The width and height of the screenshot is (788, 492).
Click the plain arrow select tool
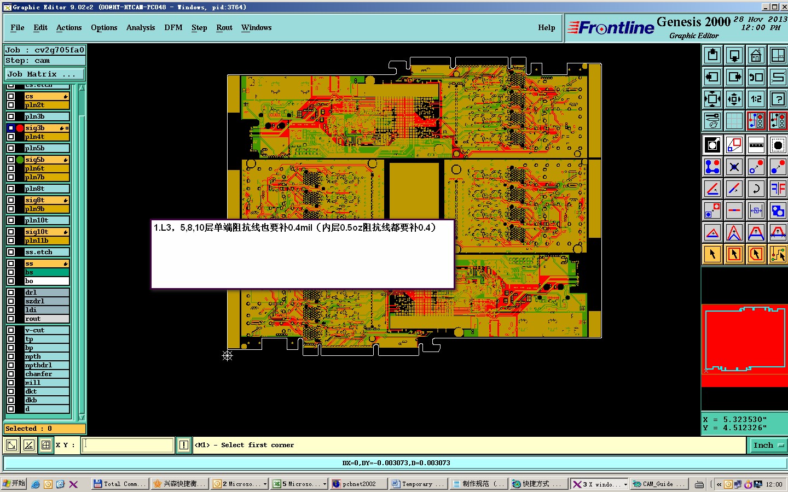pos(712,254)
